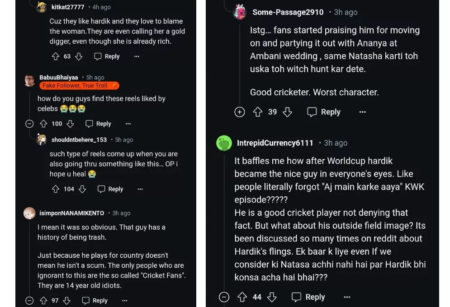The width and height of the screenshot is (450, 307).
Task: Downvote IntrepidCurrency6111's comment
Action: click(272, 297)
